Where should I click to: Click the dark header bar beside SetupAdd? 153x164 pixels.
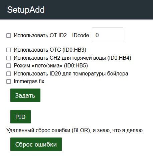click(x=99, y=10)
